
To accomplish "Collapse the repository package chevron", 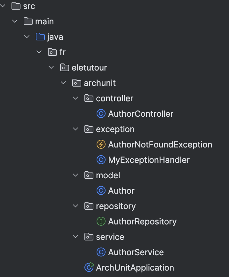I will (x=75, y=206).
